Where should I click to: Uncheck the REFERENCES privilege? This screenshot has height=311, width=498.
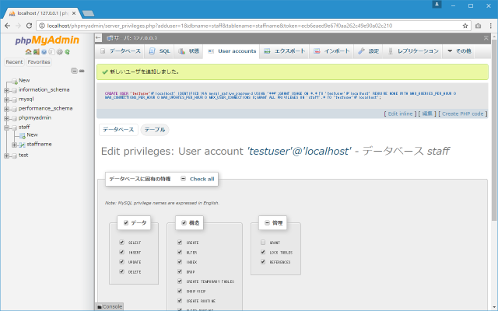tap(263, 261)
